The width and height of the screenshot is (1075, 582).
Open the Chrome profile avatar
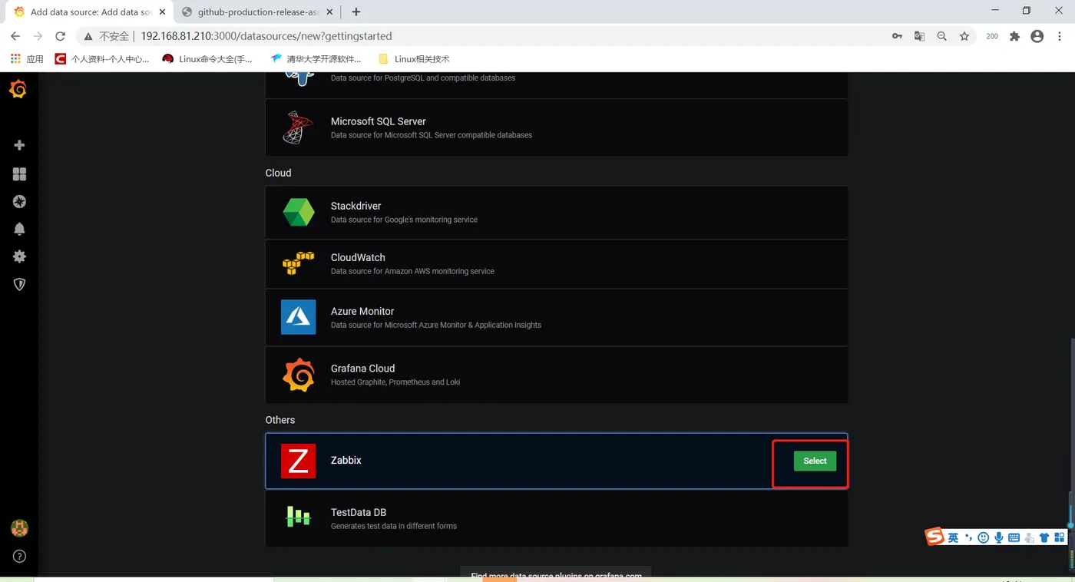point(1037,36)
